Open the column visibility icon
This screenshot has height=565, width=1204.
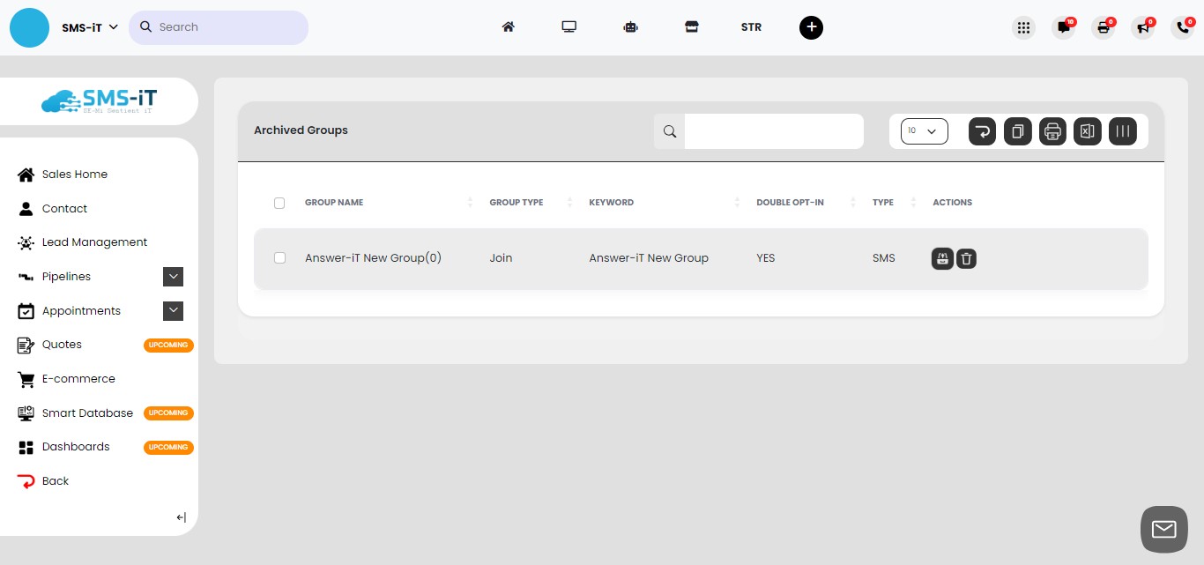tap(1122, 131)
